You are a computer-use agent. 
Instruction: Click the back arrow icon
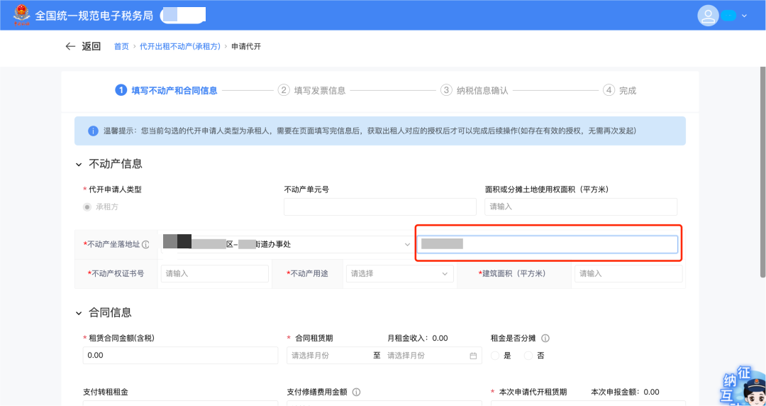pos(70,46)
